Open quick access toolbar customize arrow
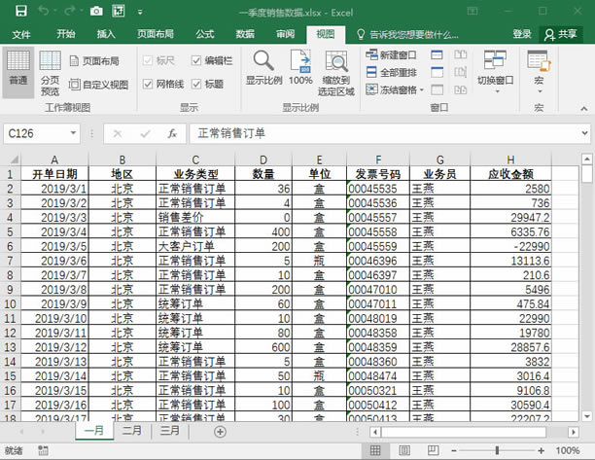This screenshot has height=460, width=595. (140, 12)
